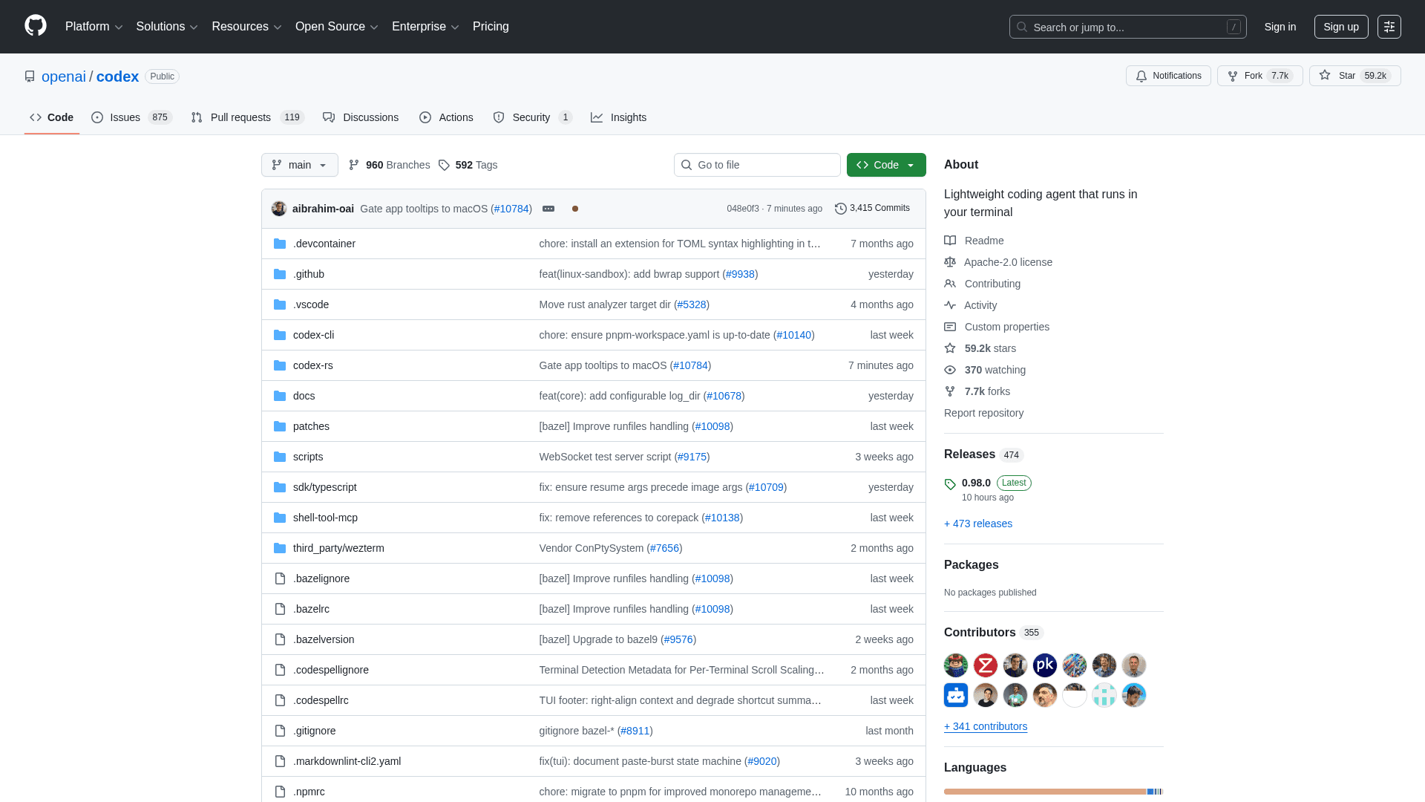The width and height of the screenshot is (1425, 802).
Task: Open the main branch dropdown
Action: [x=299, y=165]
